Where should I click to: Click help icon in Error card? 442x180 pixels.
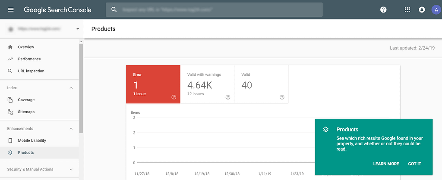pos(174,97)
